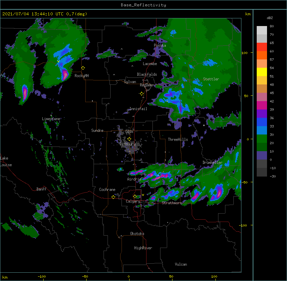Select the magenta 39-42 dBZ legend swatch
This screenshot has width=287, height=281.
coord(262,105)
